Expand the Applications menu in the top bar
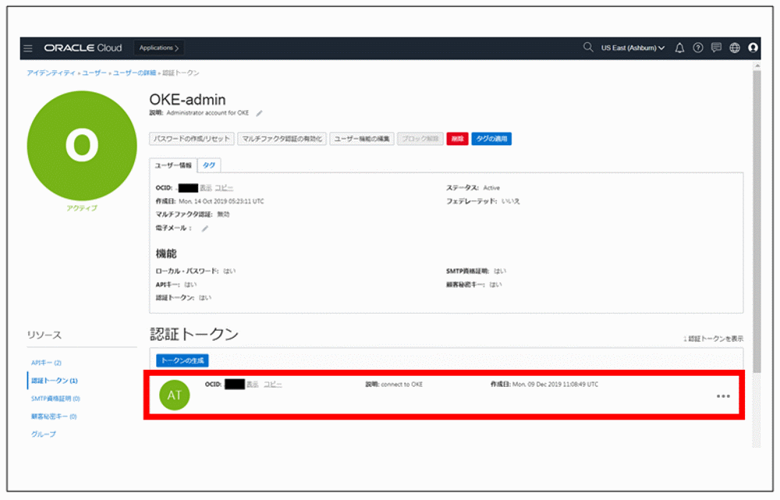The image size is (780, 500). click(x=158, y=48)
